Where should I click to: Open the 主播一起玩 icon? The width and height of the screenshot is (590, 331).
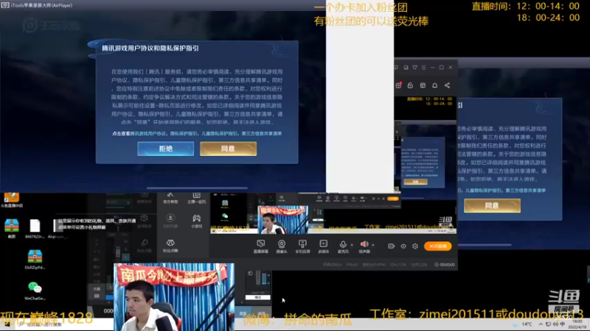[x=196, y=197]
